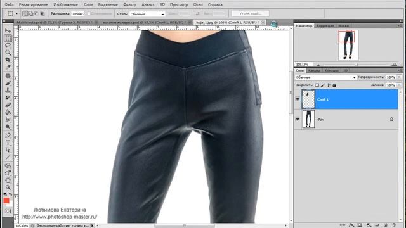
Task: Select the Quick Selection tool
Action: [x=8, y=53]
